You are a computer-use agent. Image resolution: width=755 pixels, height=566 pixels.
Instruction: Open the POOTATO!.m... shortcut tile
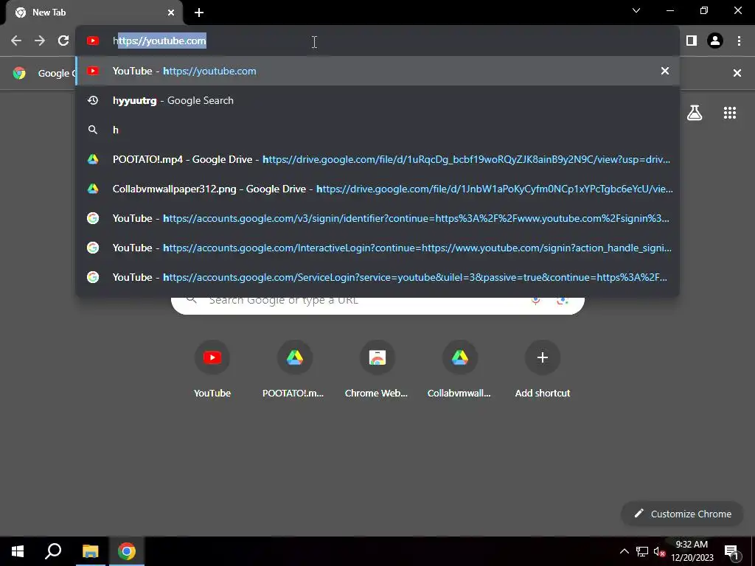[x=294, y=370]
